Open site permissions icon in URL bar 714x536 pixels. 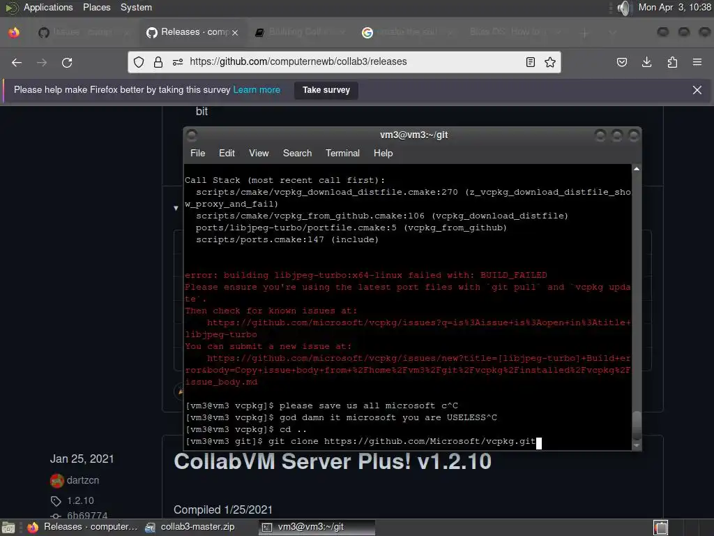click(178, 62)
